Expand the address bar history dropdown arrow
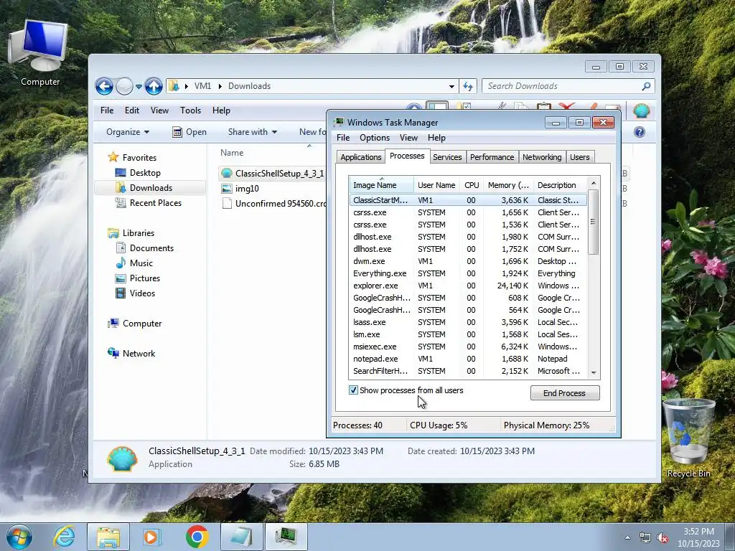735x551 pixels. 451,86
